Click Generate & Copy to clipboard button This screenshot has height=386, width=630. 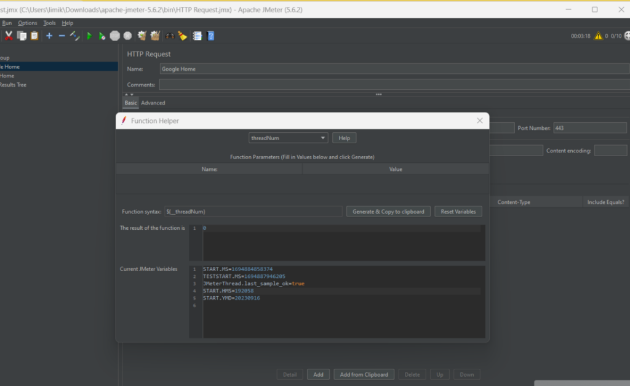point(388,211)
